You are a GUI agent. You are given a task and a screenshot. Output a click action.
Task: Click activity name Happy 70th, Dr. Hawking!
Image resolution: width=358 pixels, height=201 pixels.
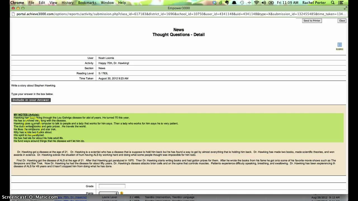click(x=114, y=63)
